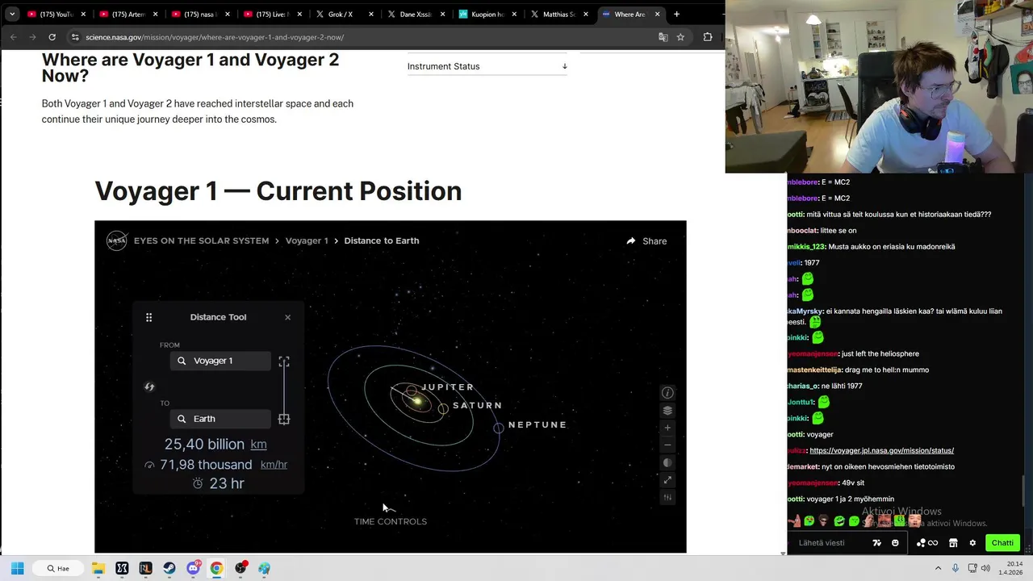Zoom in with plus icon

(x=667, y=428)
